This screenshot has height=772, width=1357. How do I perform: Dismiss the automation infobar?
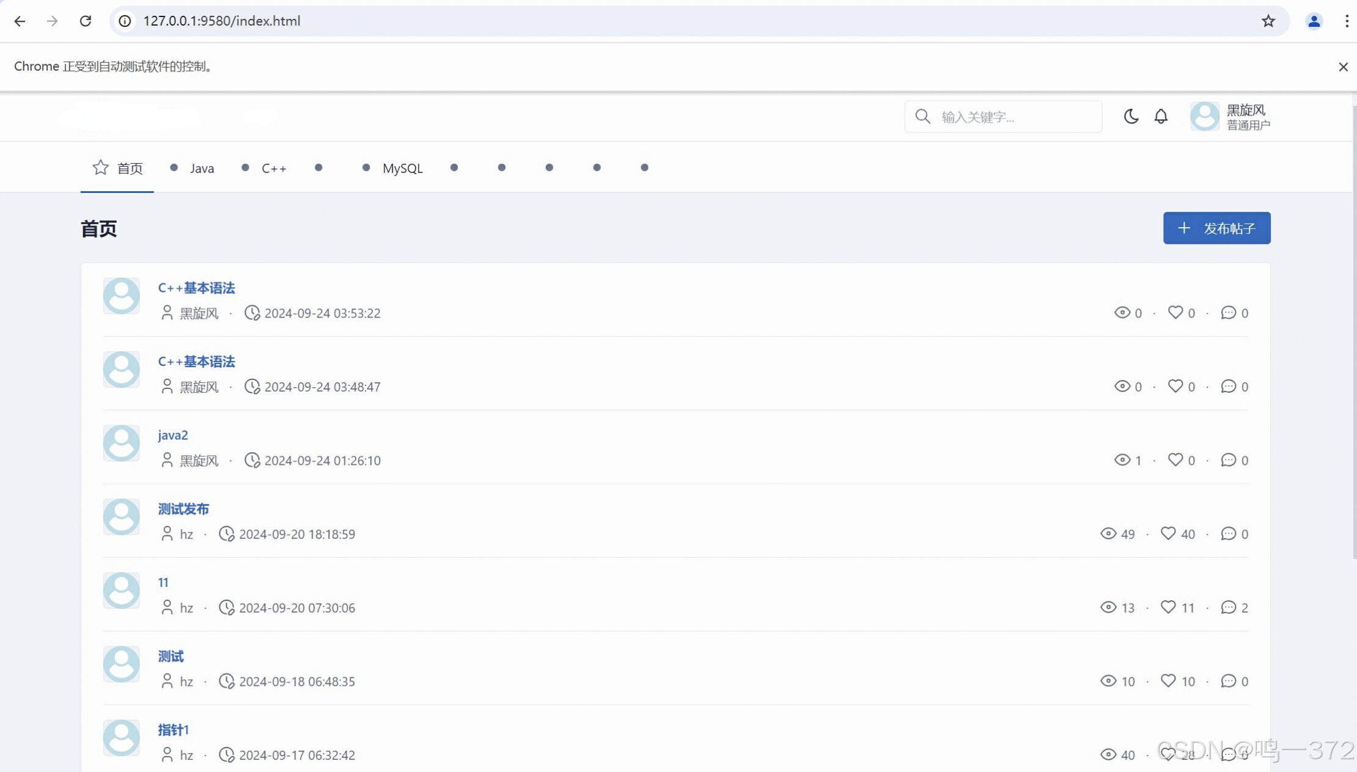[1343, 67]
